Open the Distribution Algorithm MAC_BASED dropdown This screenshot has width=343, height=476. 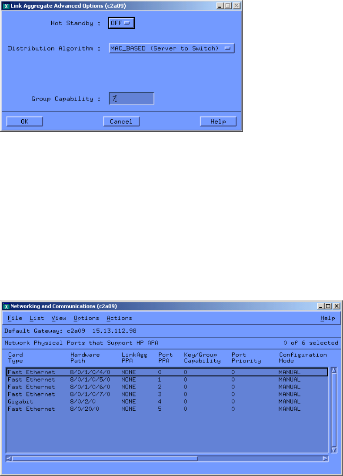pos(172,48)
